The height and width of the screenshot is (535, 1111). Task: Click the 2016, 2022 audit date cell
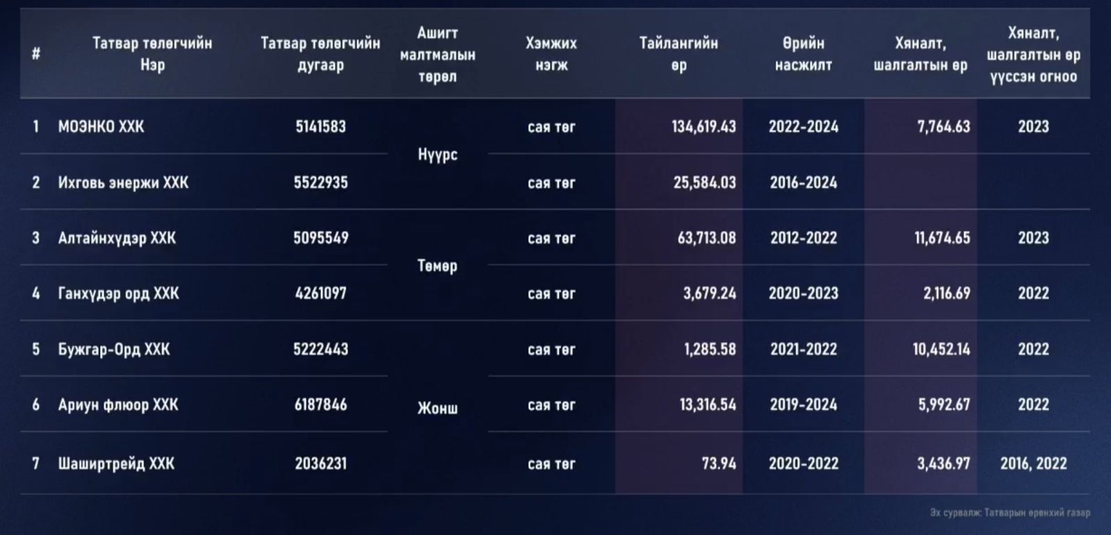click(1033, 464)
